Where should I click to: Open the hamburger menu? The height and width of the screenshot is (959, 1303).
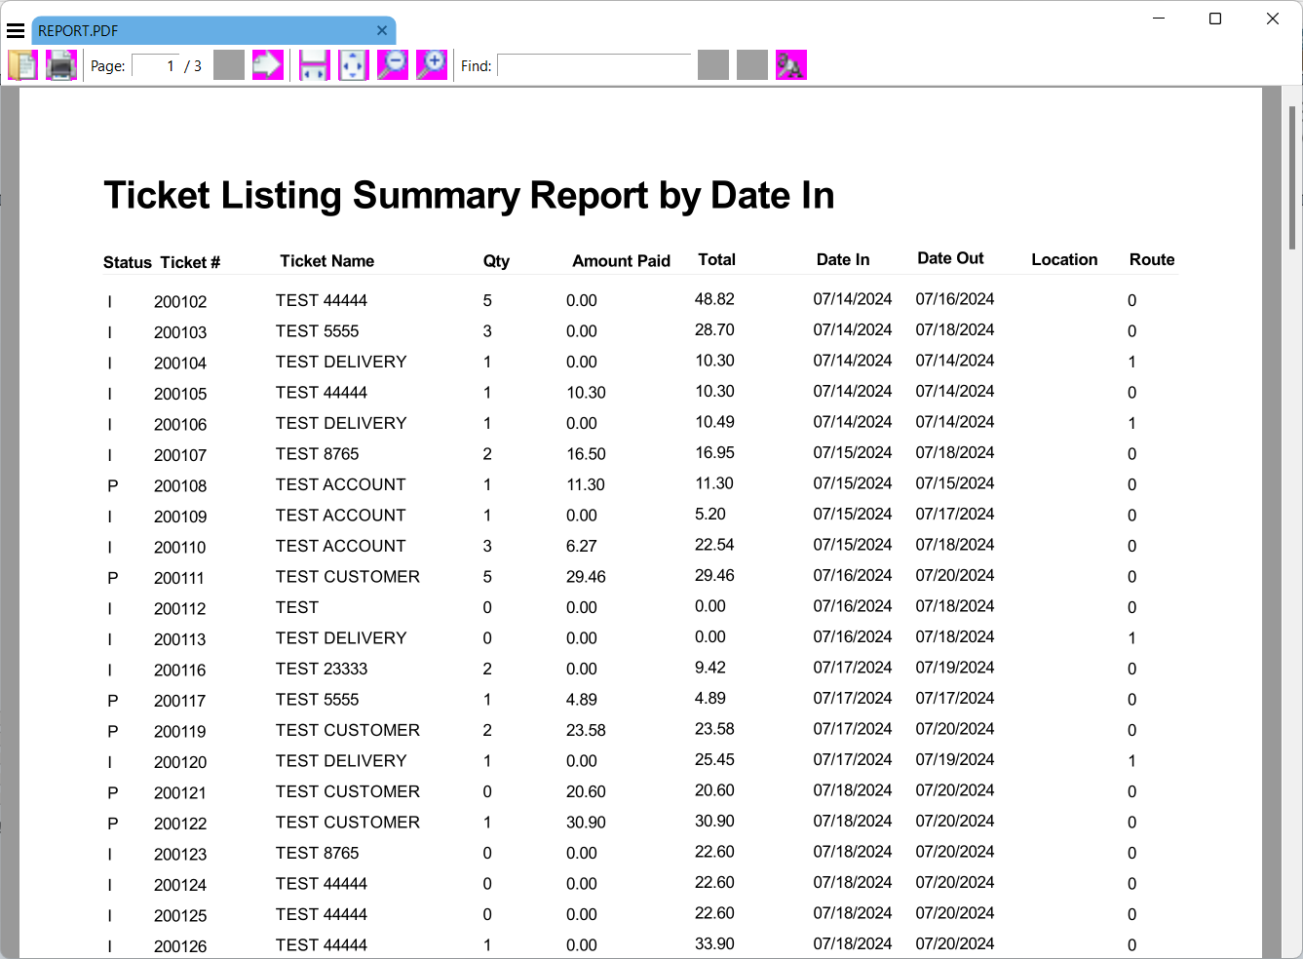coord(16,31)
